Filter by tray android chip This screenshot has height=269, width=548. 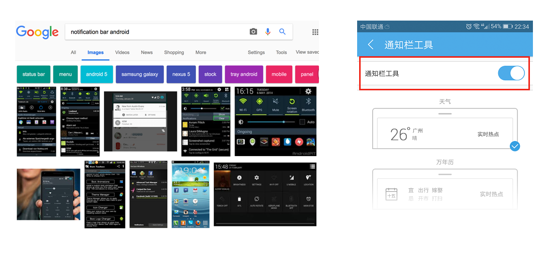(x=244, y=74)
